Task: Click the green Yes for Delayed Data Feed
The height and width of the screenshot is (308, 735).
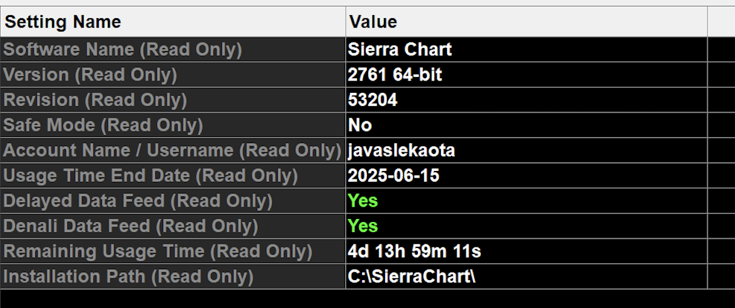Action: (x=363, y=201)
